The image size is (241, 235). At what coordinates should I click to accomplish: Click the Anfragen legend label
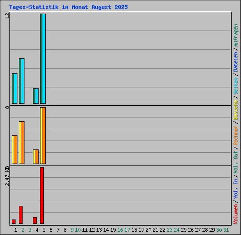coord(236,35)
